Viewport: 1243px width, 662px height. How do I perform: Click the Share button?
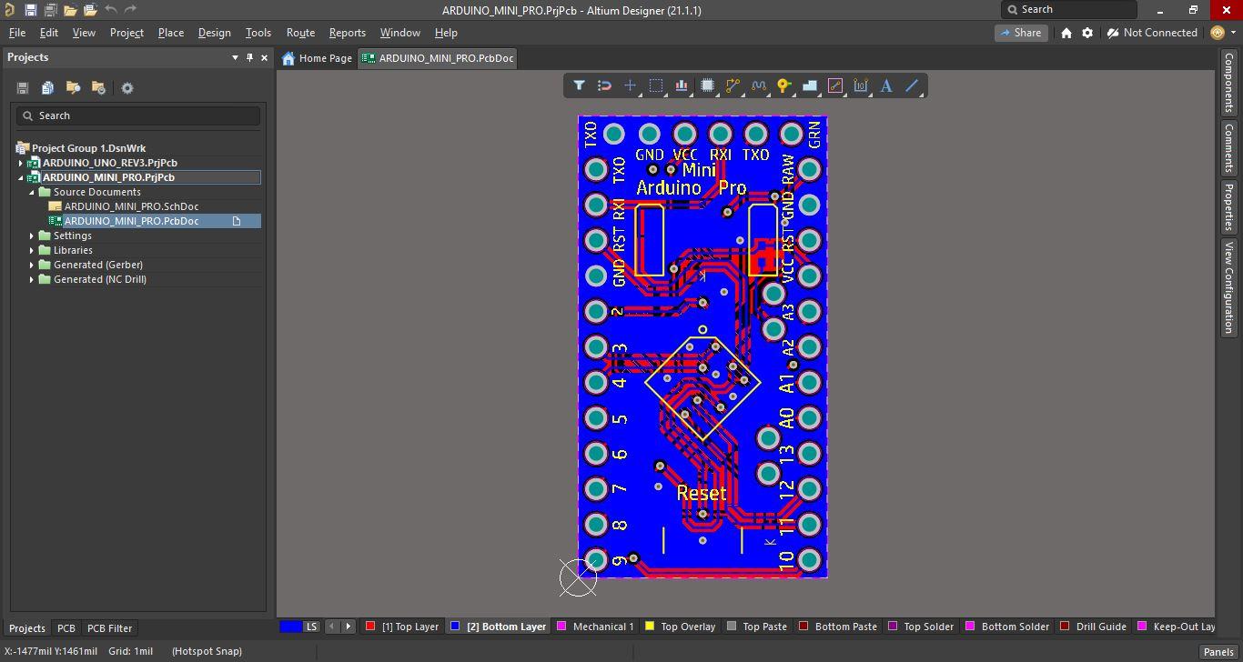coord(1020,33)
